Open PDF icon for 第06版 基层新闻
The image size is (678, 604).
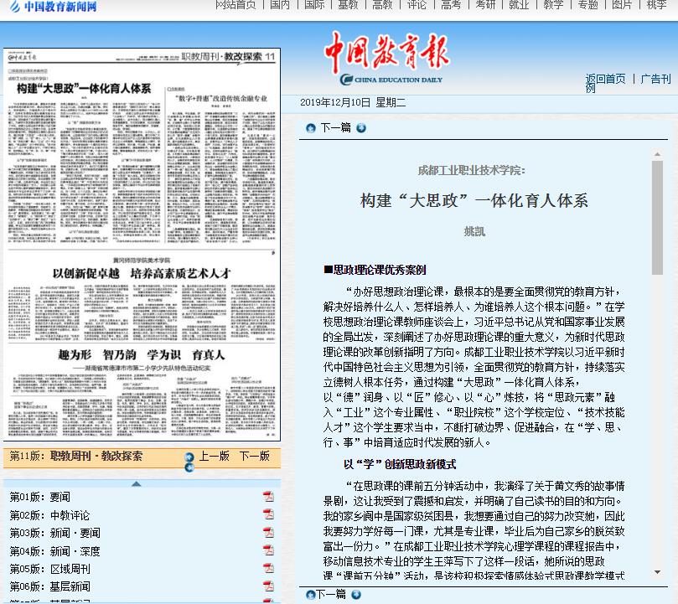pos(268,586)
